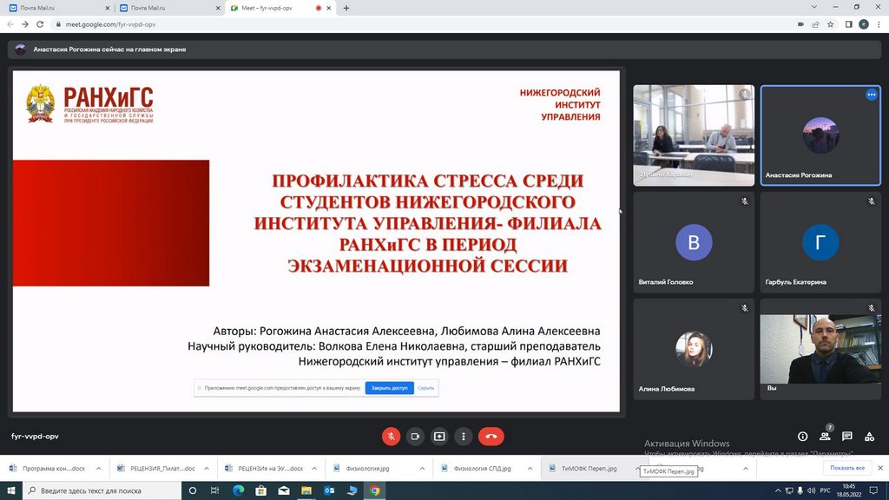Open the chat with everyone panel
Viewport: 889px width, 500px height.
tap(846, 436)
